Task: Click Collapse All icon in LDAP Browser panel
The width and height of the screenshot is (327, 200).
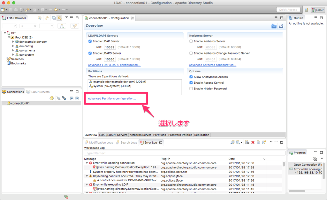Action: [54, 18]
